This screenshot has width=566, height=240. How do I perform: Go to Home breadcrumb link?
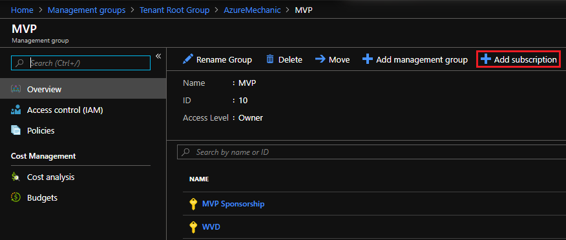point(22,10)
